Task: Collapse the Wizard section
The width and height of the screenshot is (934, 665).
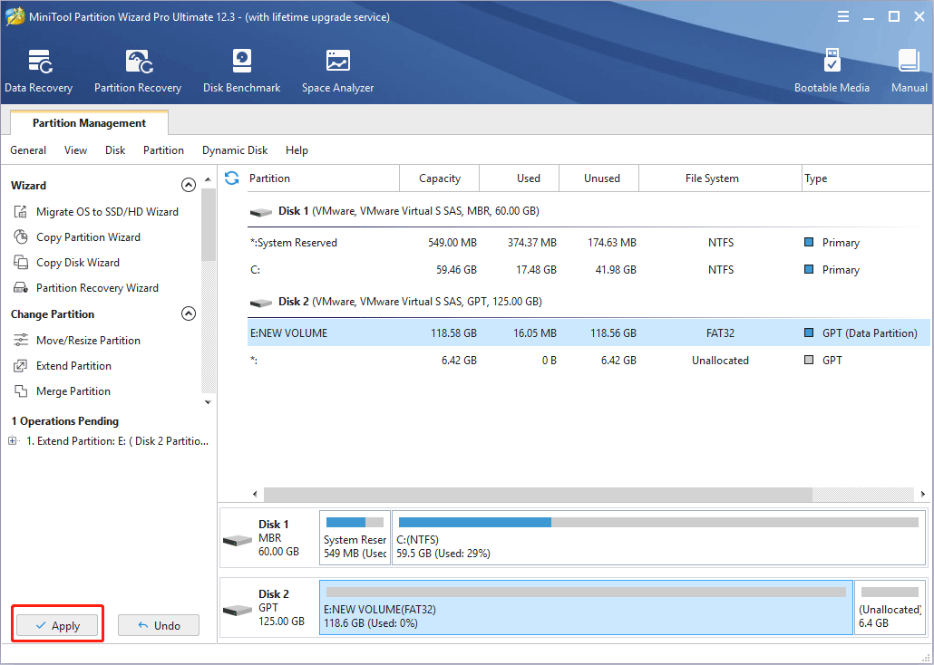Action: pyautogui.click(x=189, y=185)
